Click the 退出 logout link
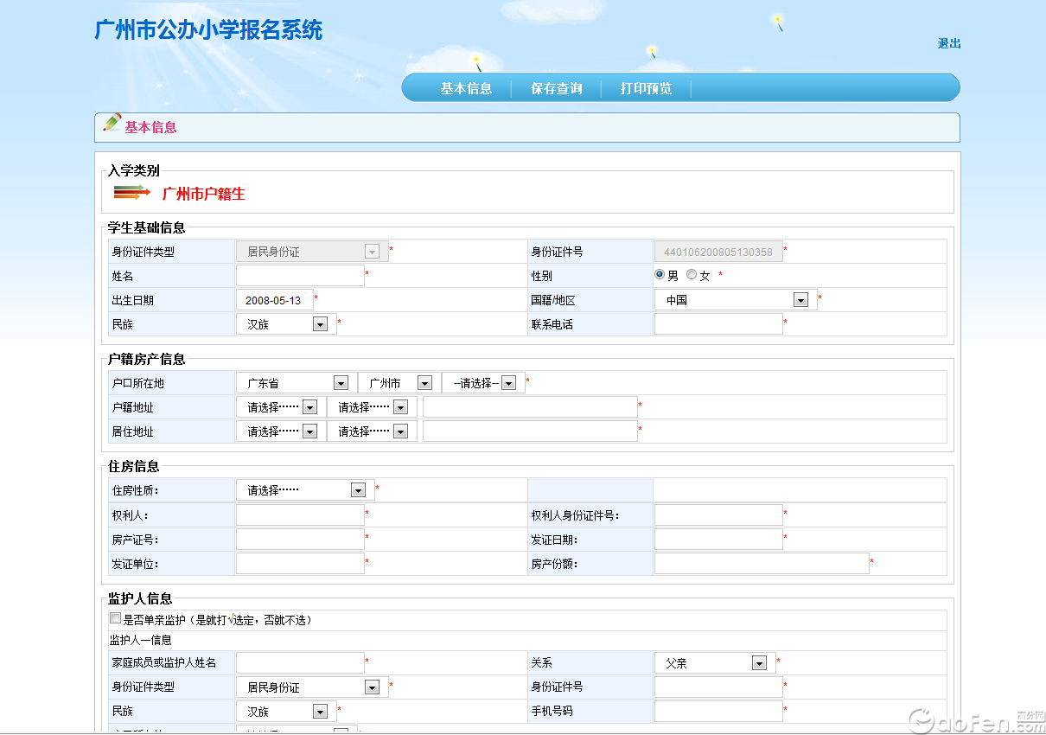 (x=949, y=43)
